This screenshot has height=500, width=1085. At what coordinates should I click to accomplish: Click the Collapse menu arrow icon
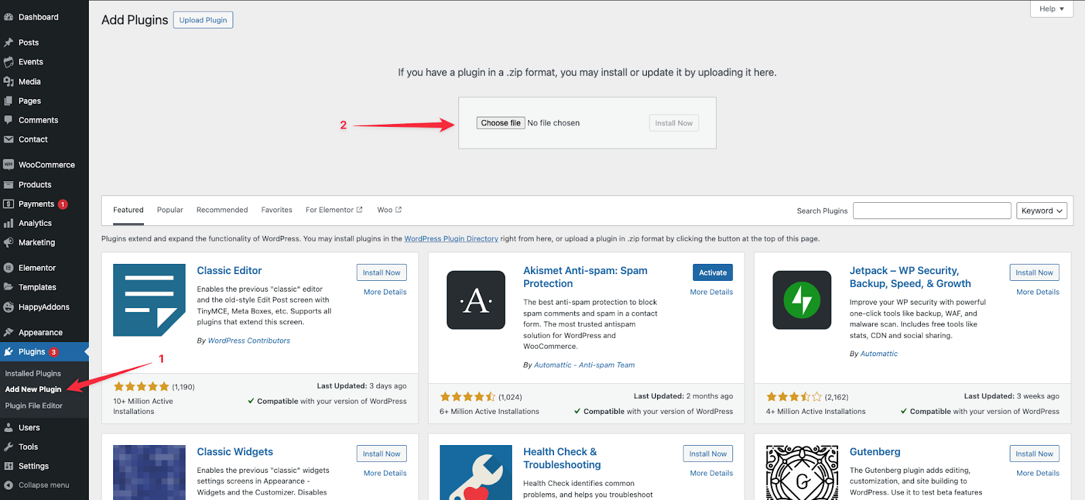9,485
